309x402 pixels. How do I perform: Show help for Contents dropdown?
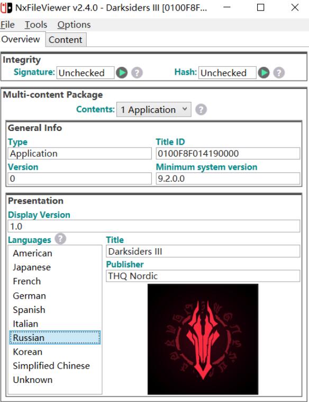coord(201,109)
